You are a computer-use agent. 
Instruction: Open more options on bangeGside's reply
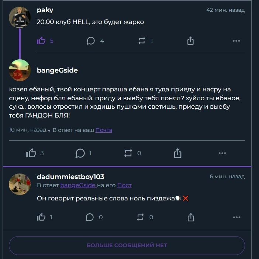(222, 153)
